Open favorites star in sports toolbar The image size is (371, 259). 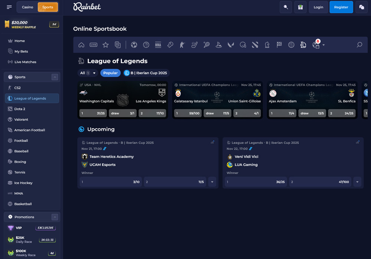pyautogui.click(x=105, y=45)
